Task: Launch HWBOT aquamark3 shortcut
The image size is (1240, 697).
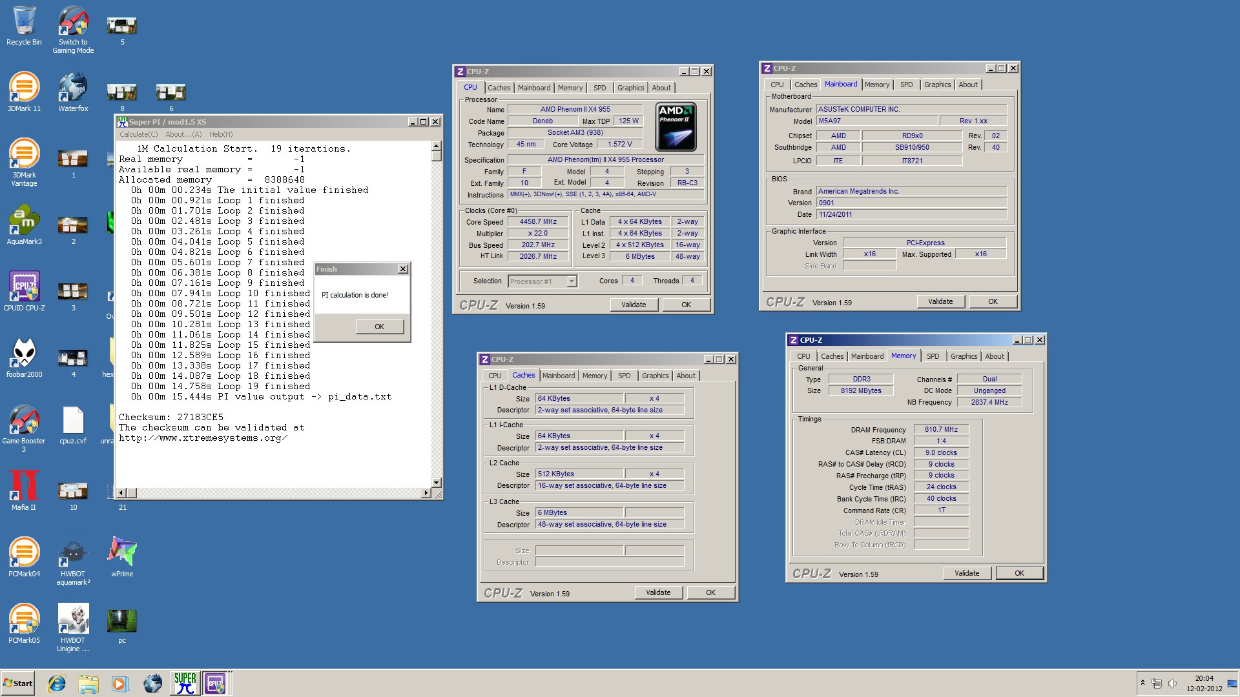Action: (73, 561)
